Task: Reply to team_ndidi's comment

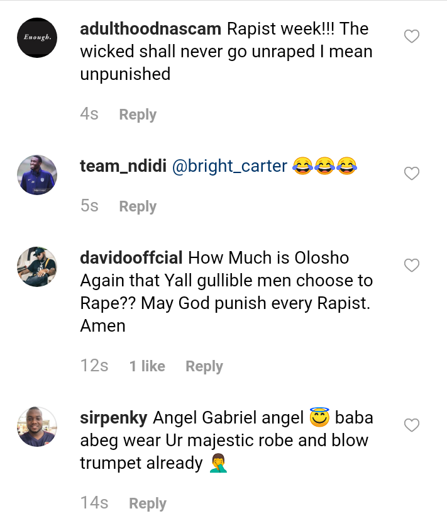Action: (138, 206)
